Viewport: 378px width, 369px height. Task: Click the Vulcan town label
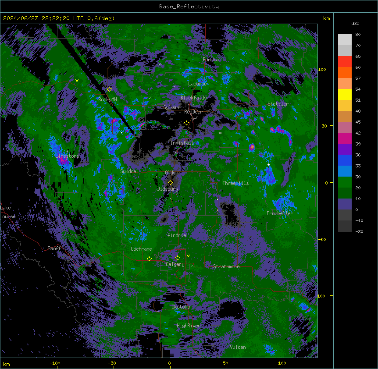(238, 347)
